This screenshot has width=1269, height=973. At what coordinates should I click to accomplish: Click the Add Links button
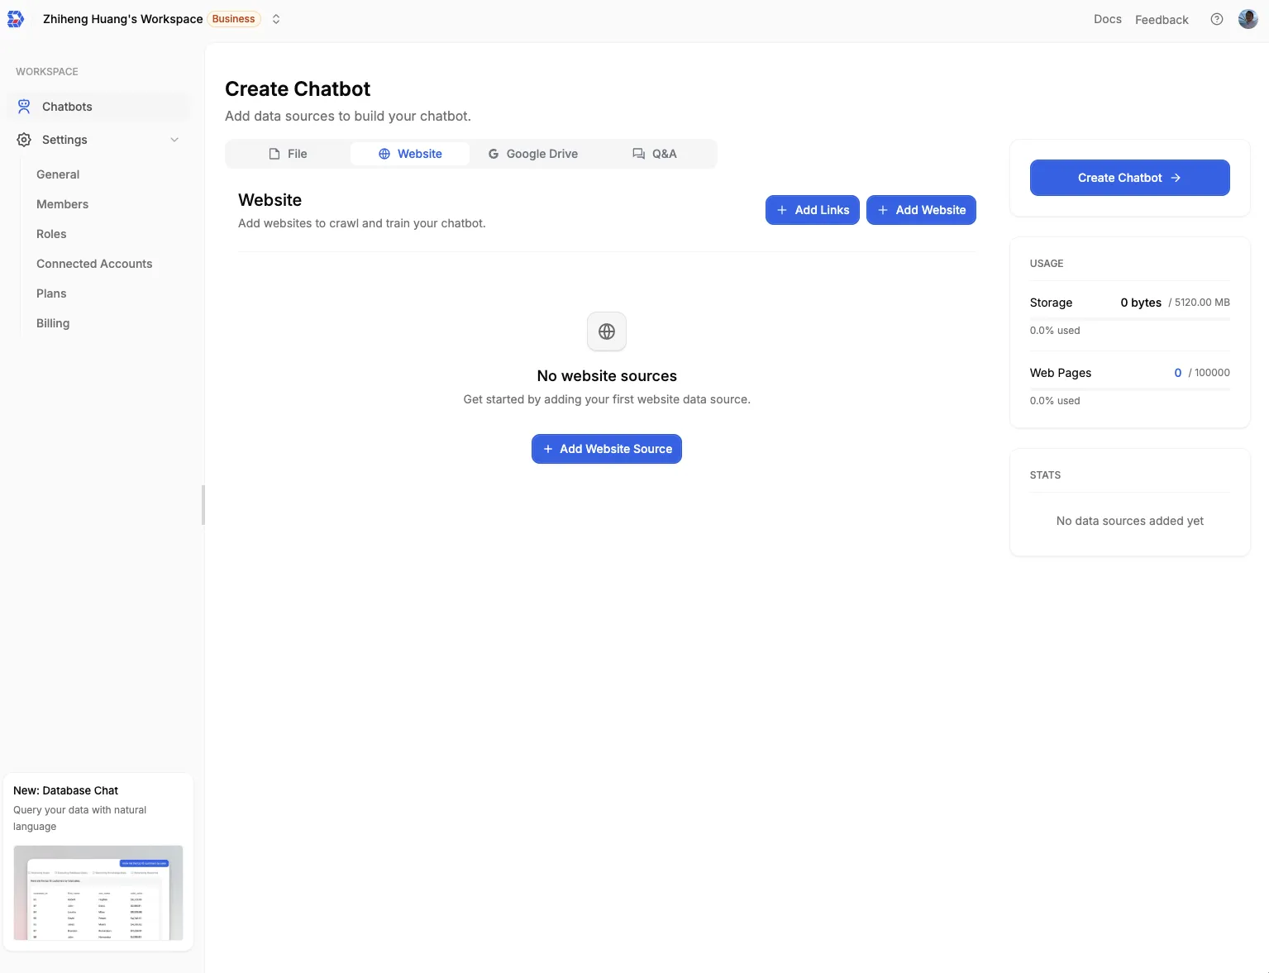pyautogui.click(x=812, y=210)
